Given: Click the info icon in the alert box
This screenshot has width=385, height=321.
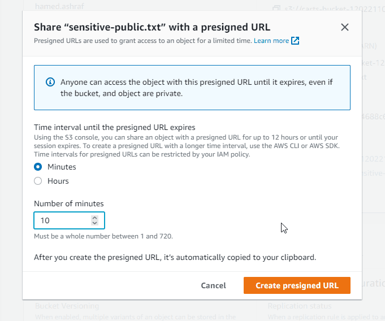Looking at the screenshot, I should [50, 83].
